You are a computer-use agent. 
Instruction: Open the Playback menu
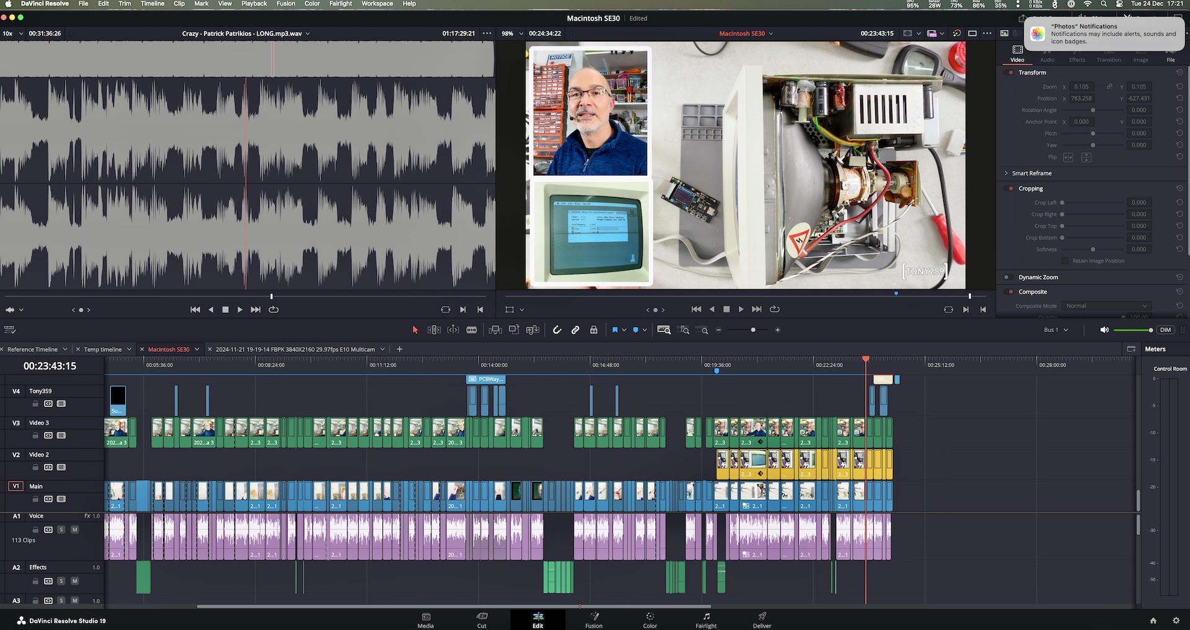coord(254,4)
